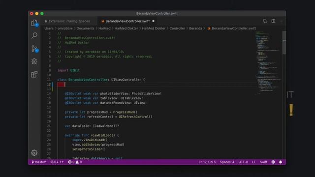
Task: Click the Open Changes icon in editor toolbar
Action: point(265,21)
